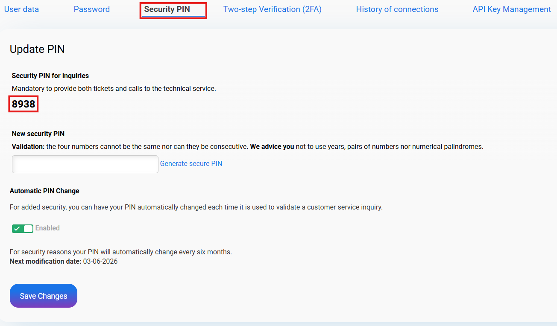This screenshot has height=326, width=557.
Task: Switch to the Password tab
Action: coord(91,9)
